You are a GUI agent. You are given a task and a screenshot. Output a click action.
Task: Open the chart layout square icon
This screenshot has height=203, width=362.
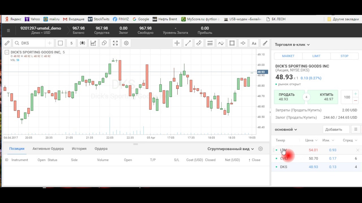click(60, 43)
